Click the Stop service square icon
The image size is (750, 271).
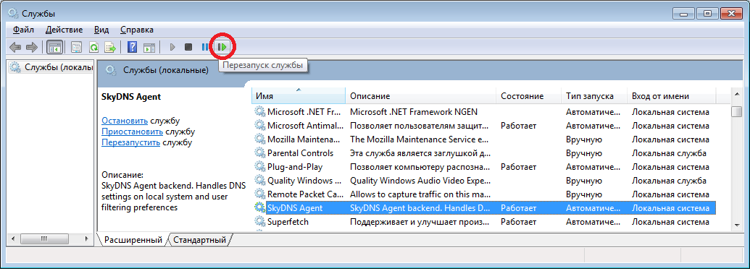pyautogui.click(x=188, y=47)
